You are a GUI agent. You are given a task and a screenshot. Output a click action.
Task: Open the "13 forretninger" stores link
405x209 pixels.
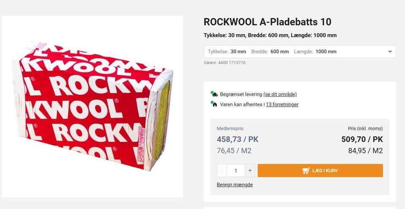[282, 104]
